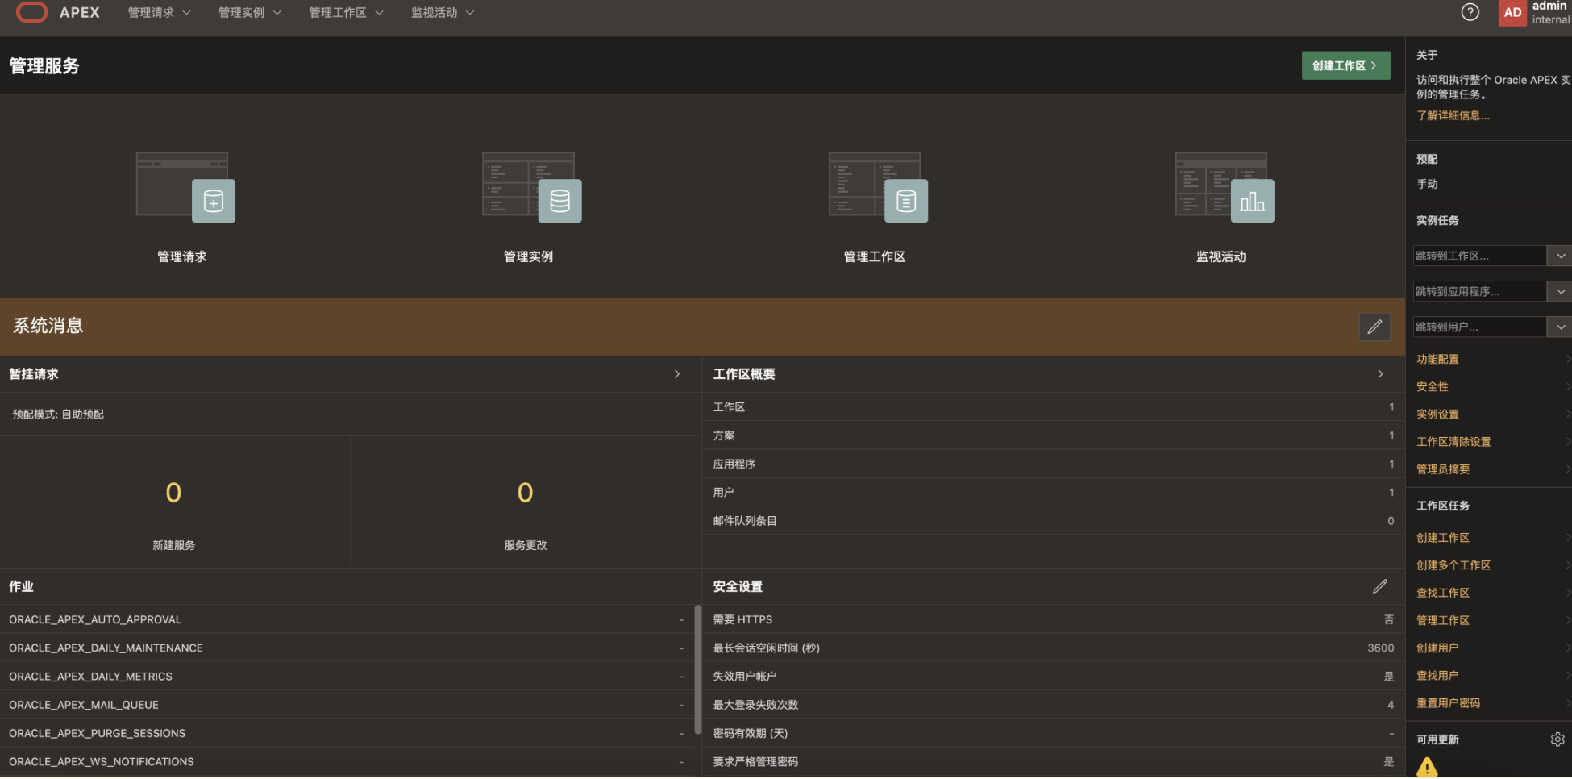1572x779 pixels.
Task: Select ORACLE_APEX_DAILY_METRICS job row
Action: click(347, 676)
